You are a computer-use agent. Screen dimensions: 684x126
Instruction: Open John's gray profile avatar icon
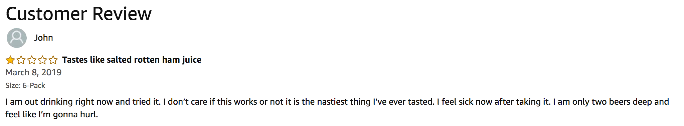tap(16, 38)
